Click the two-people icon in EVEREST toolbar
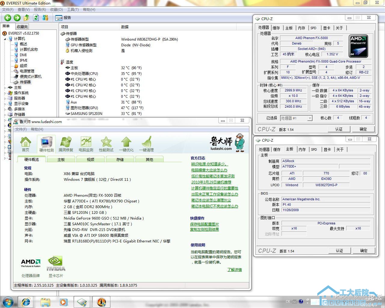 point(45,18)
